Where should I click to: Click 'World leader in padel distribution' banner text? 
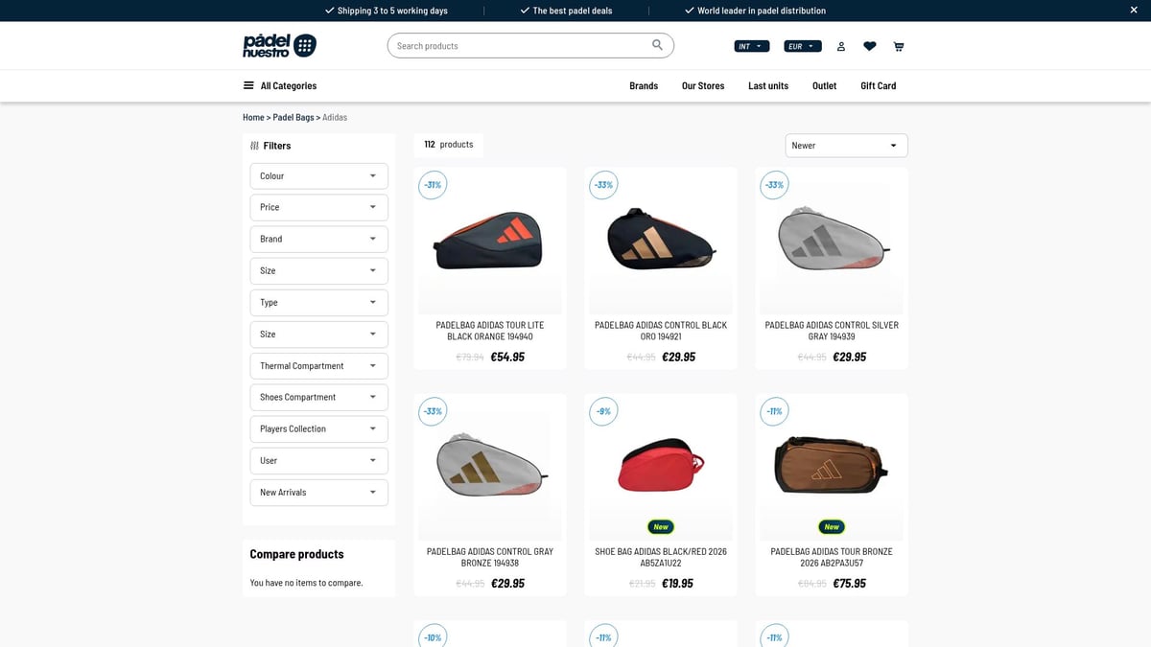point(761,11)
